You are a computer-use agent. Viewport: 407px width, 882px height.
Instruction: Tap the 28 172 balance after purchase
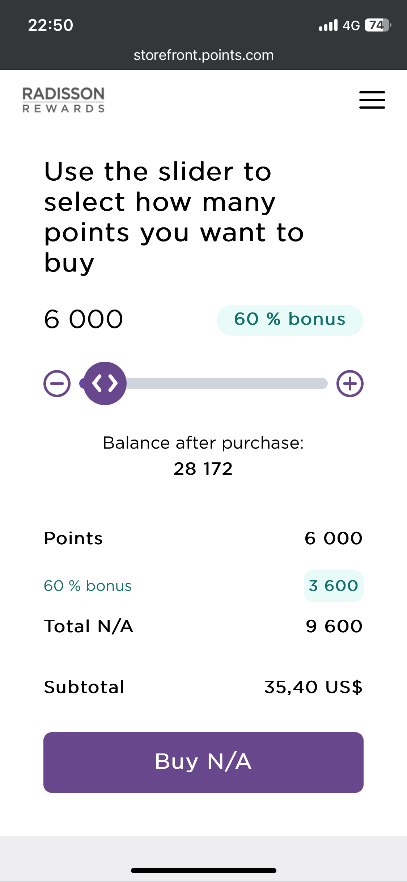click(203, 469)
